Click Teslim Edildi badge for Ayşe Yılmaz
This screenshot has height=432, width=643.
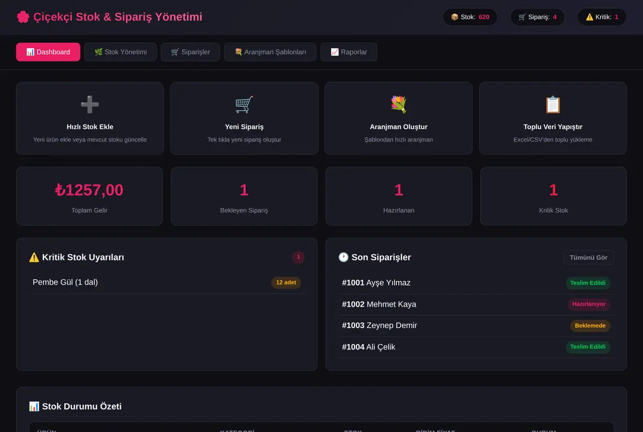coord(588,283)
